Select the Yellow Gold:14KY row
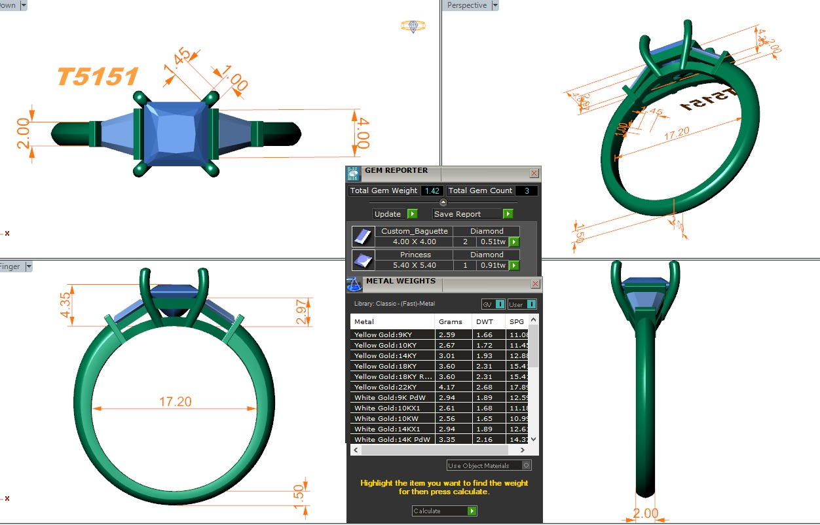This screenshot has height=525, width=820. tap(392, 355)
